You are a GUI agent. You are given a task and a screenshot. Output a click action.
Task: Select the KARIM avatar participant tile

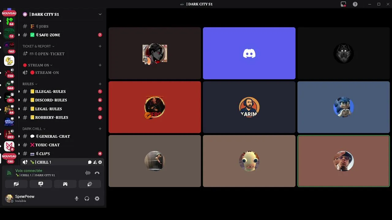click(x=249, y=107)
